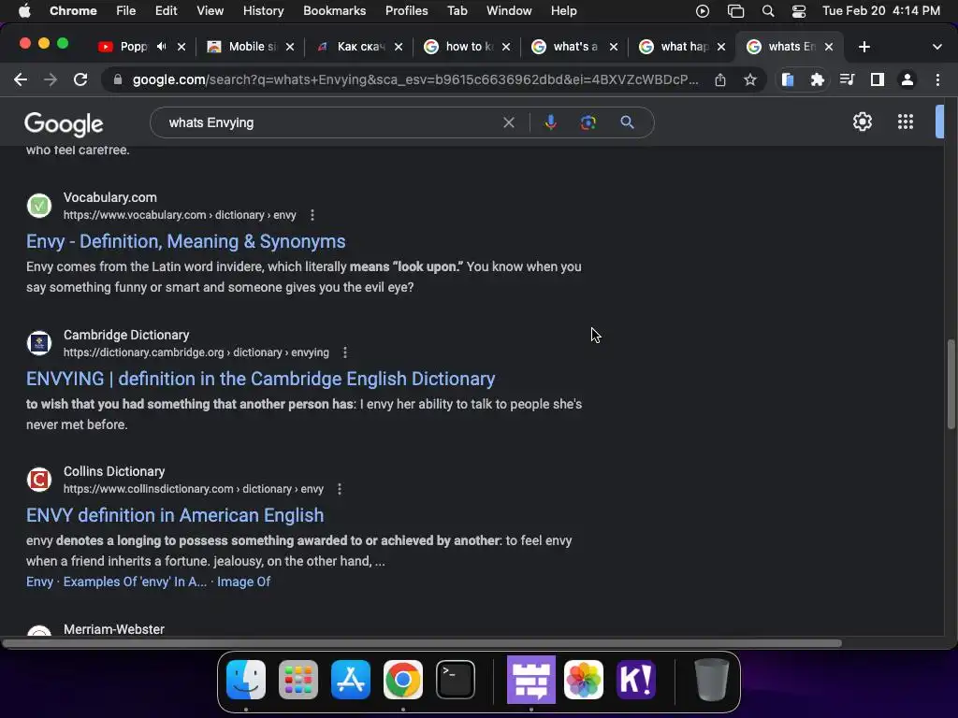This screenshot has height=718, width=958.
Task: Start voice search with the microphone
Action: pyautogui.click(x=550, y=122)
